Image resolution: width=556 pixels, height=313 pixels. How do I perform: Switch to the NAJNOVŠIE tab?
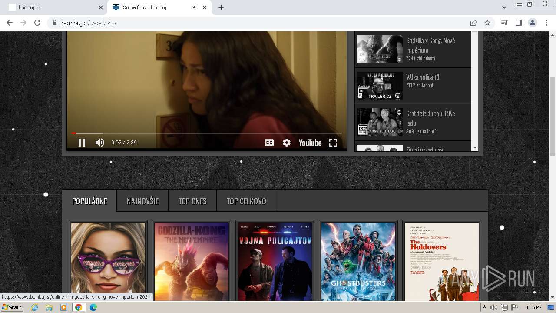click(142, 201)
